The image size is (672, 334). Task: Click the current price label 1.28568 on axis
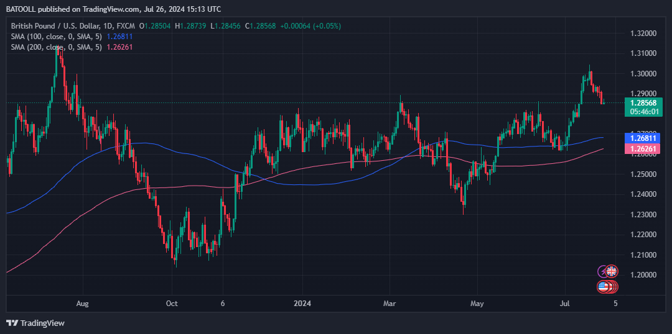click(644, 103)
